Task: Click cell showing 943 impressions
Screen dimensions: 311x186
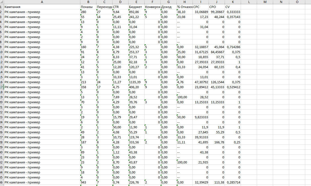Action: point(88,182)
